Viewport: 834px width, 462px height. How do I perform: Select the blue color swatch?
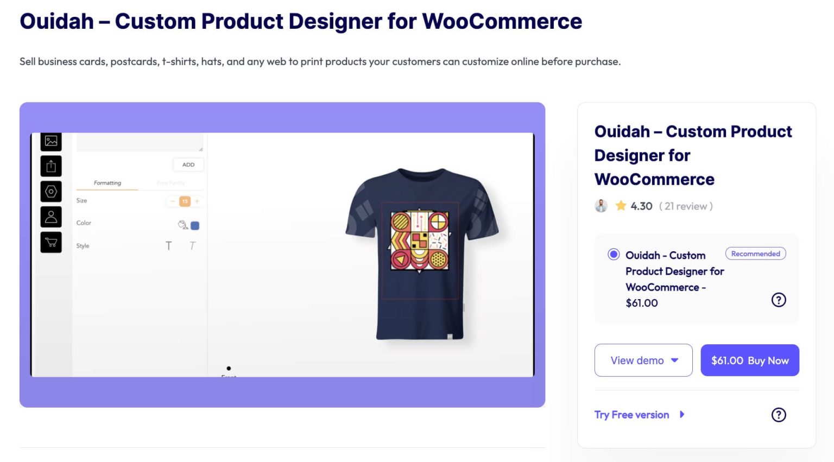[195, 225]
